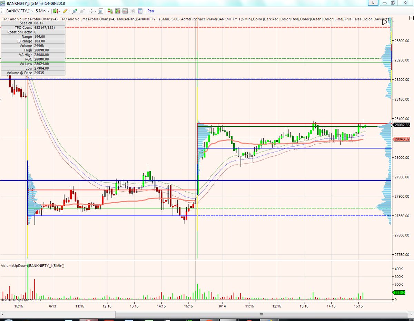The height and width of the screenshot is (321, 414).
Task: Click the High 28098.00 row
Action: 33,50
